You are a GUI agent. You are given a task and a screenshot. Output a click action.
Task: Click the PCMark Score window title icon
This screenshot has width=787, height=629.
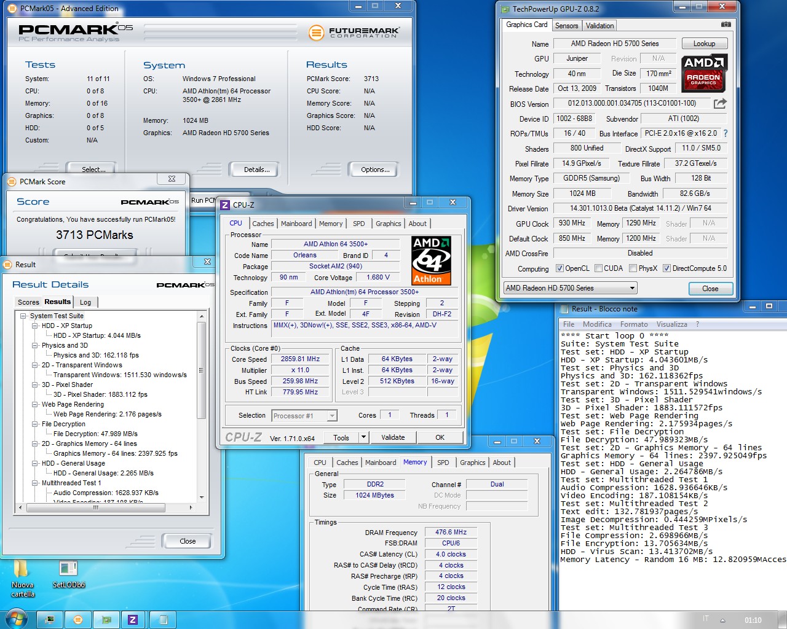pyautogui.click(x=11, y=181)
